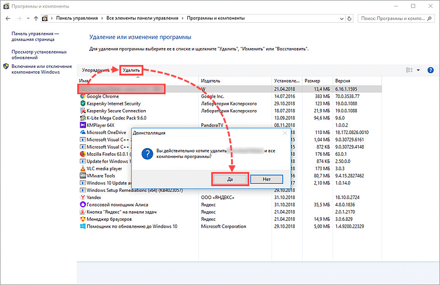Expand the address bar history dropdown
Image resolution: width=440 pixels, height=285 pixels.
coord(342,19)
